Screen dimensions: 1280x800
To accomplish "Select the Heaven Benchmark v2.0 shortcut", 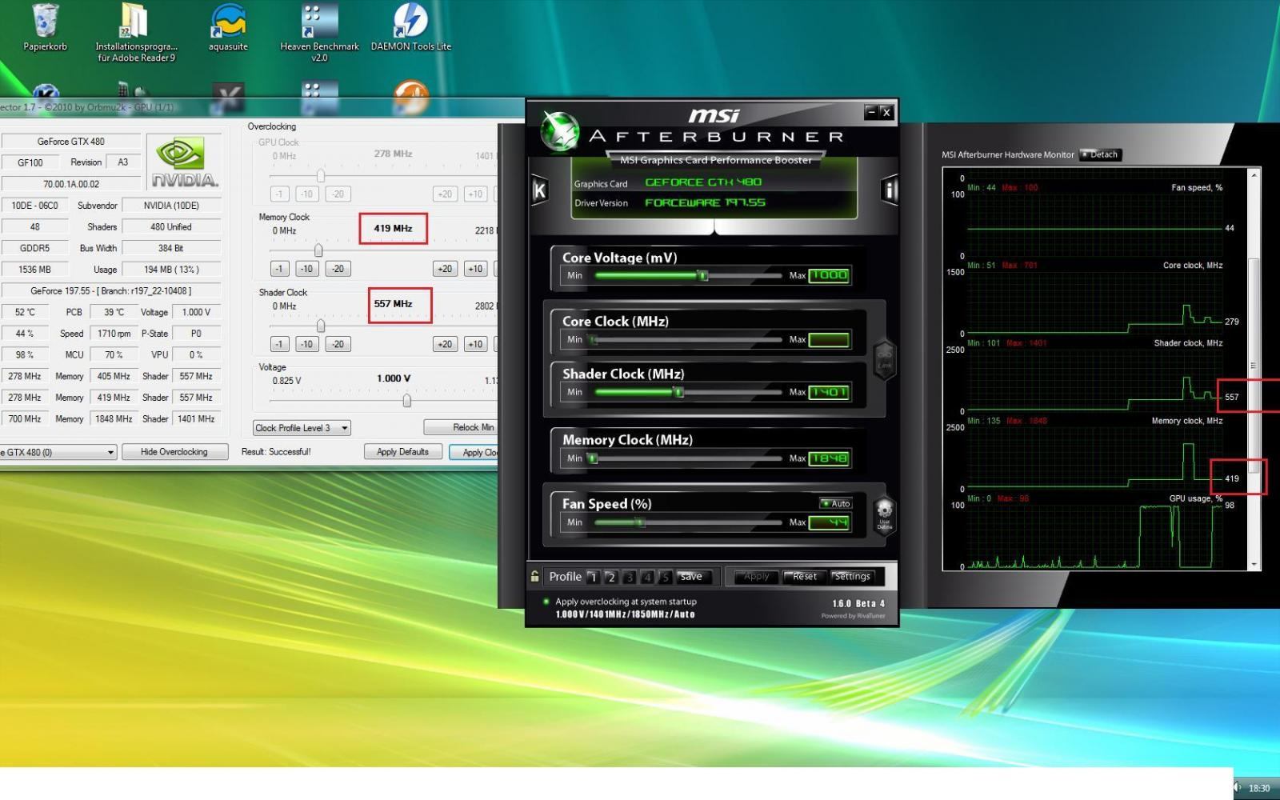I will (319, 33).
